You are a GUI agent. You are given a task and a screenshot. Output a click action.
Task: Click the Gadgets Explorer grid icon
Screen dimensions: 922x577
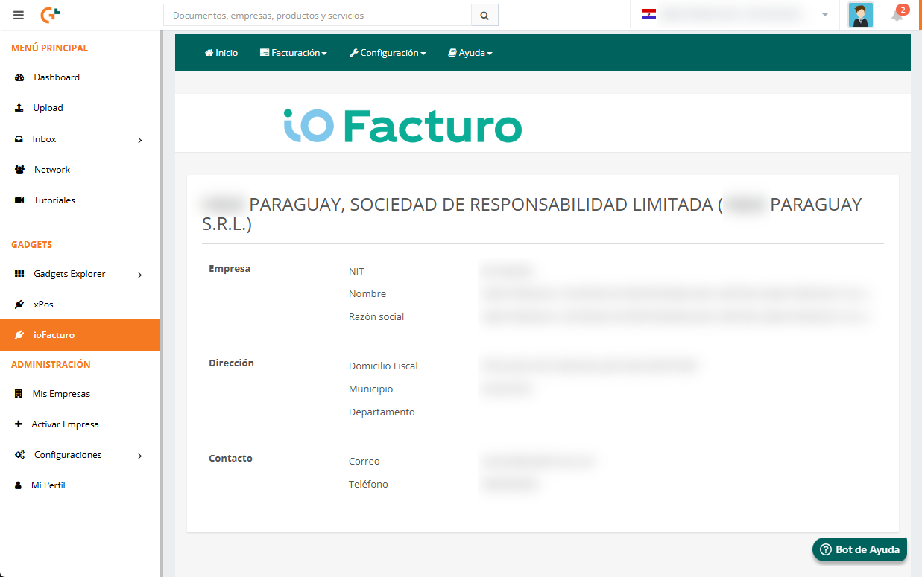pos(19,274)
